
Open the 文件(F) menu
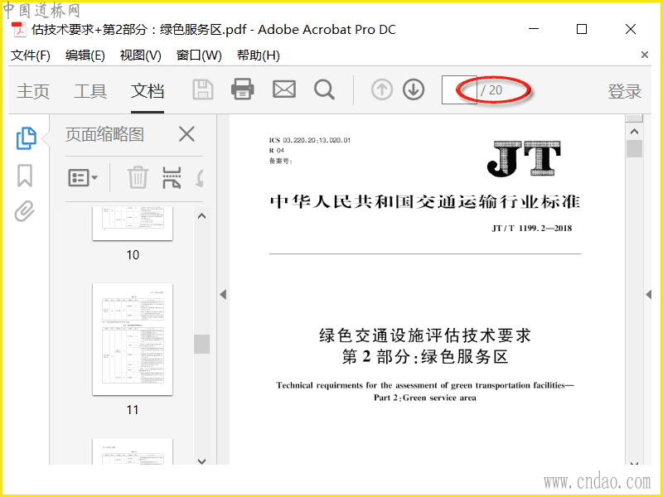coord(30,55)
